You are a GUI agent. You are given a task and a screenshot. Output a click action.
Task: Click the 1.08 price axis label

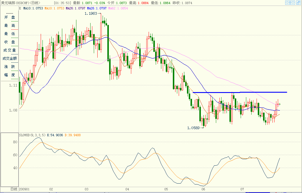pos(13,110)
